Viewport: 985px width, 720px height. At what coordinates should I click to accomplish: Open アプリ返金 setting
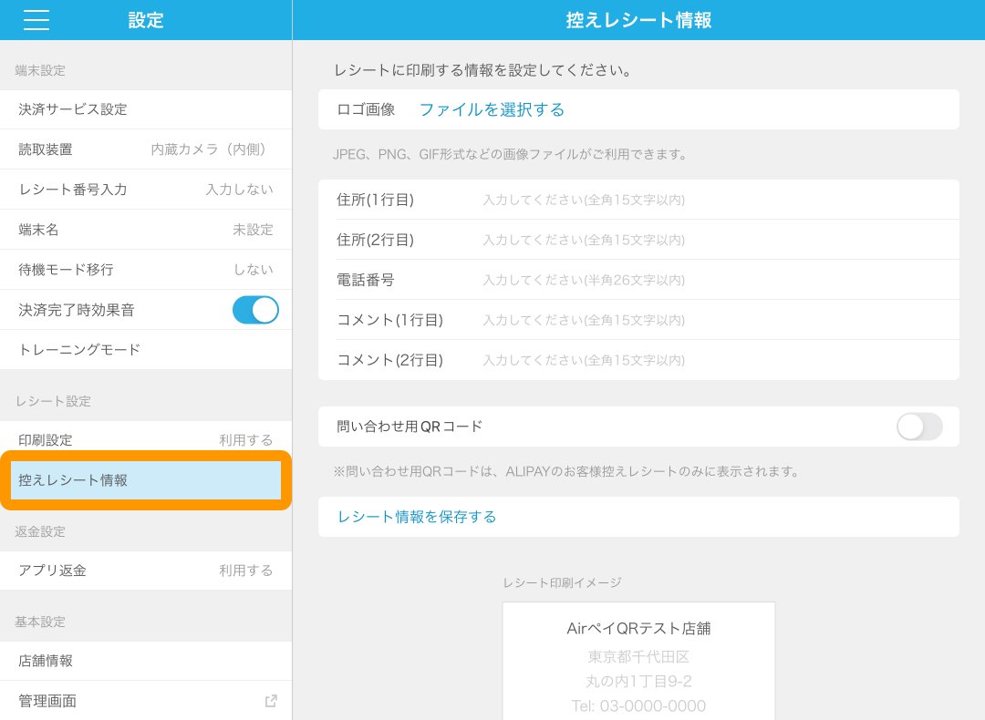[x=146, y=571]
